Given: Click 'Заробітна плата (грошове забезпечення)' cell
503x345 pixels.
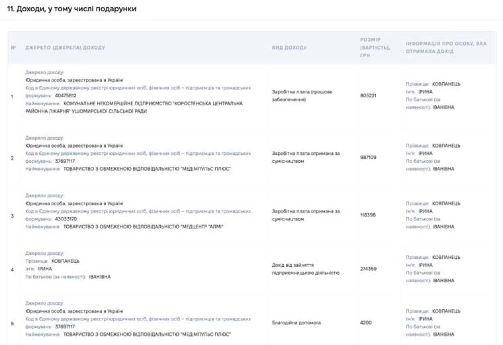Looking at the screenshot, I should tap(302, 95).
